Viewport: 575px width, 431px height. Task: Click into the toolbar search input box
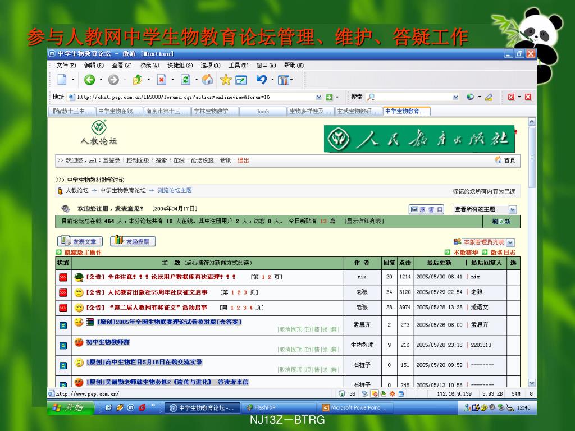point(414,97)
